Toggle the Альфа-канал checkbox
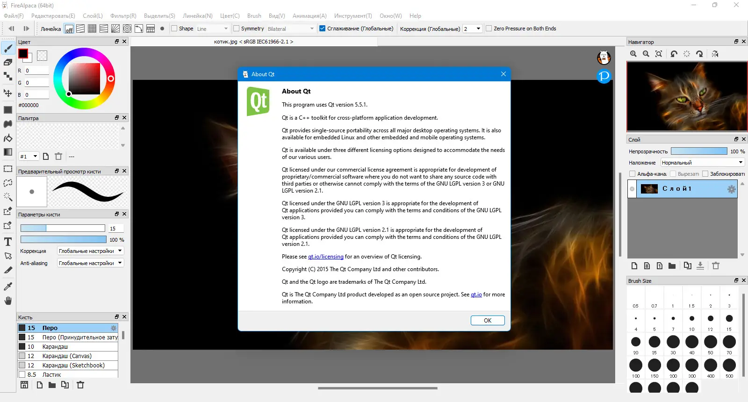Image resolution: width=748 pixels, height=402 pixels. 633,174
